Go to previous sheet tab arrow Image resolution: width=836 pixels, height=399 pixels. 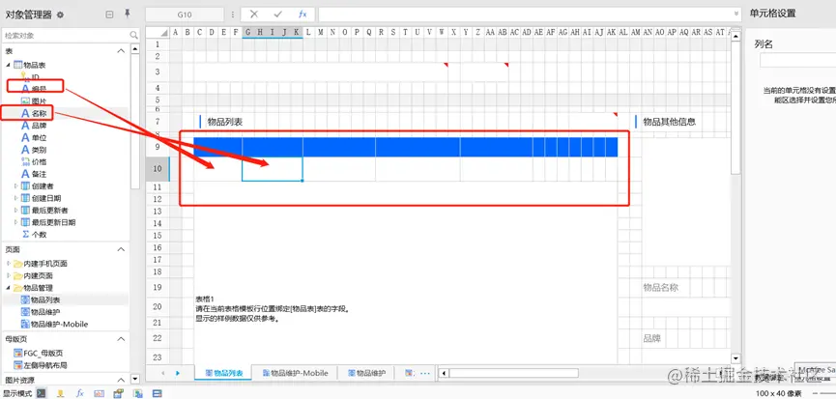point(163,374)
